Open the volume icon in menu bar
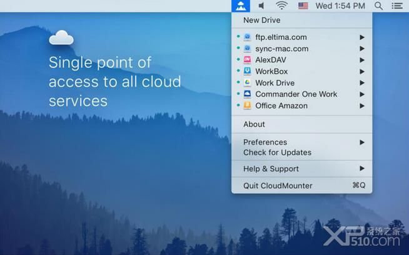The image size is (409, 255). [261, 6]
